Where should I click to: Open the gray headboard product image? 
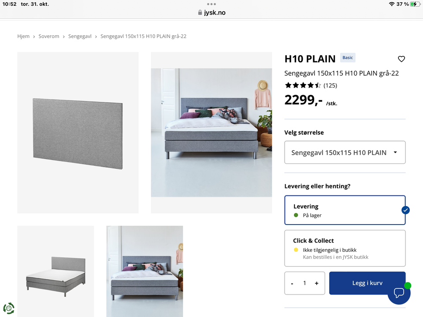[x=78, y=133]
